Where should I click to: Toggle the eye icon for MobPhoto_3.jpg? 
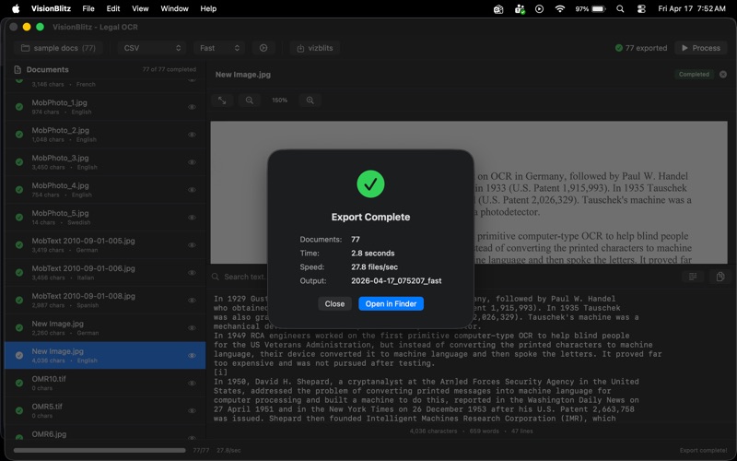pyautogui.click(x=192, y=162)
